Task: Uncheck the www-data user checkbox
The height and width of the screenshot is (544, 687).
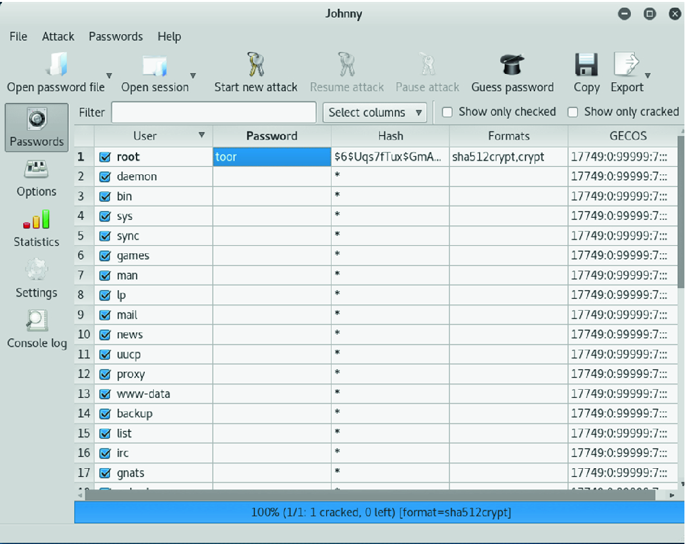Action: [x=105, y=394]
